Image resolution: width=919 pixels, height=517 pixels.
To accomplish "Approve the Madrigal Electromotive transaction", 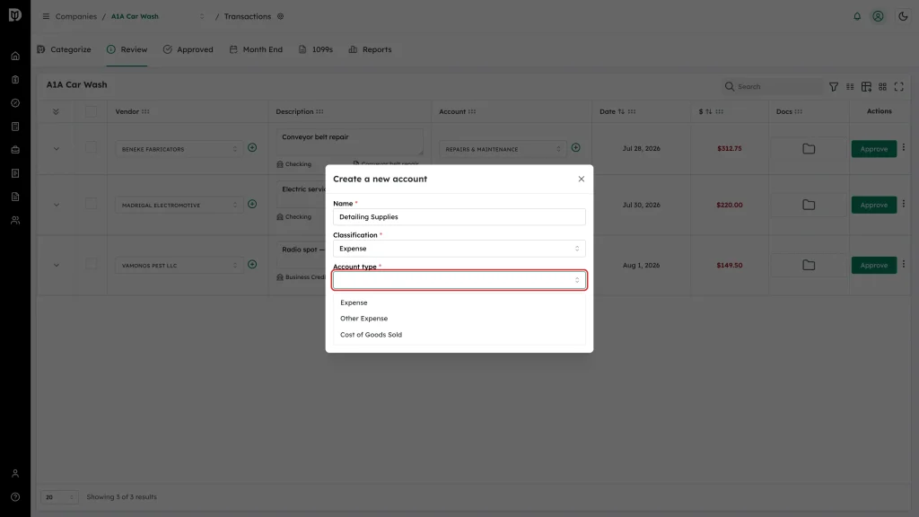I will (x=874, y=206).
